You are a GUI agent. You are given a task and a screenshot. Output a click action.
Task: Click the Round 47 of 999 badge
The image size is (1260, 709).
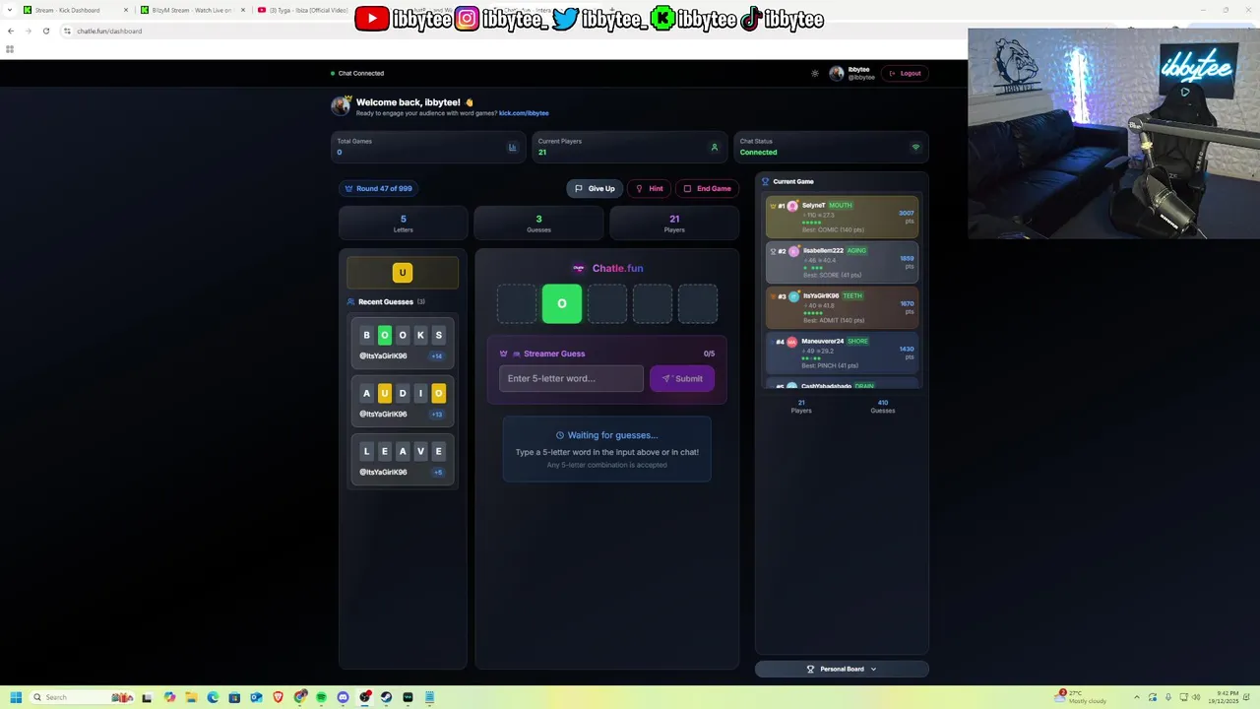[x=379, y=188]
